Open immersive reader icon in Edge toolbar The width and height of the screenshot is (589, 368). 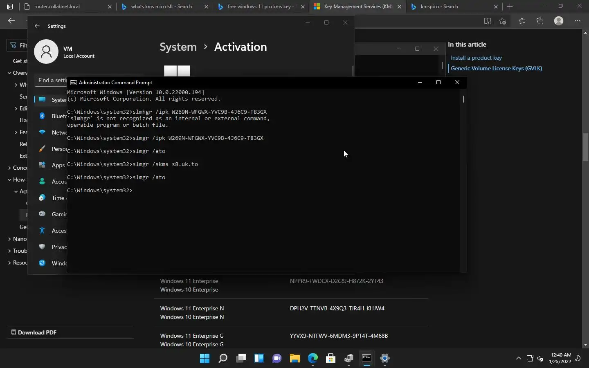pos(487,21)
